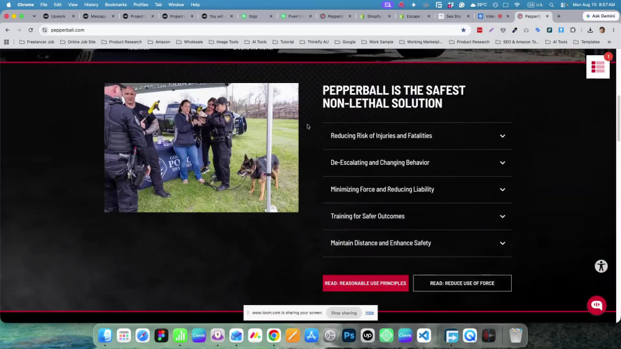
Task: Expand Training for Safer Outcomes accordion
Action: click(417, 216)
